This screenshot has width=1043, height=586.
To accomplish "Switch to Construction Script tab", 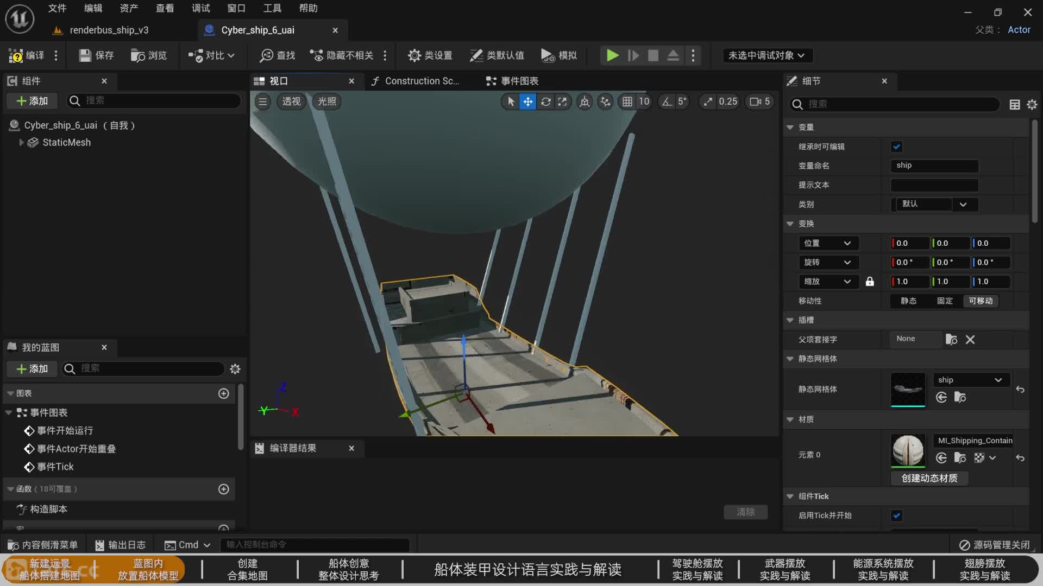I will click(x=416, y=81).
